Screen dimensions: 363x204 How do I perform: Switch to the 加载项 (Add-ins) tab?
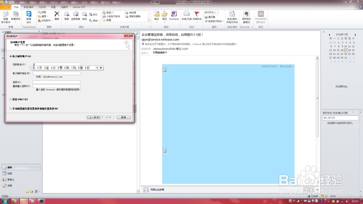click(x=64, y=7)
